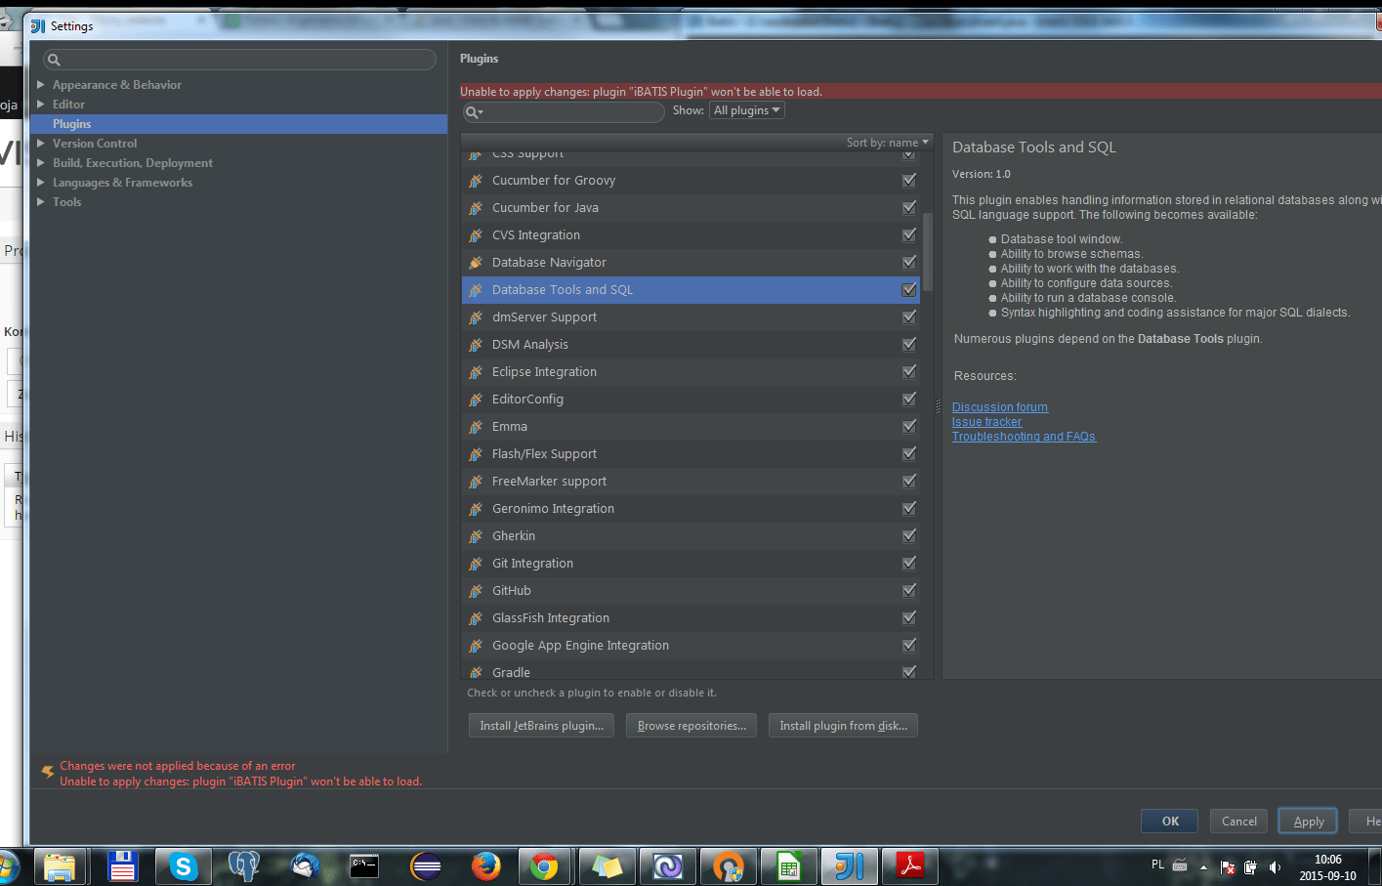Select the DSM Analysis plugin row
1382x886 pixels.
pos(691,345)
